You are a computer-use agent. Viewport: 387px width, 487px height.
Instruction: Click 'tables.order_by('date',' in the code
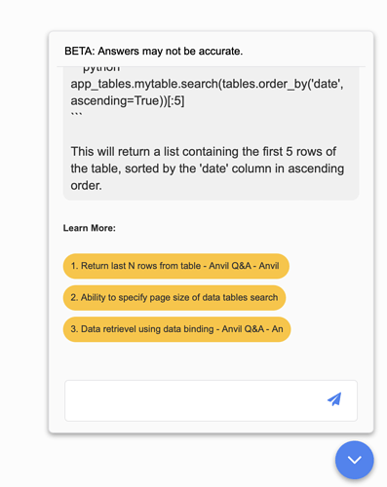[283, 84]
